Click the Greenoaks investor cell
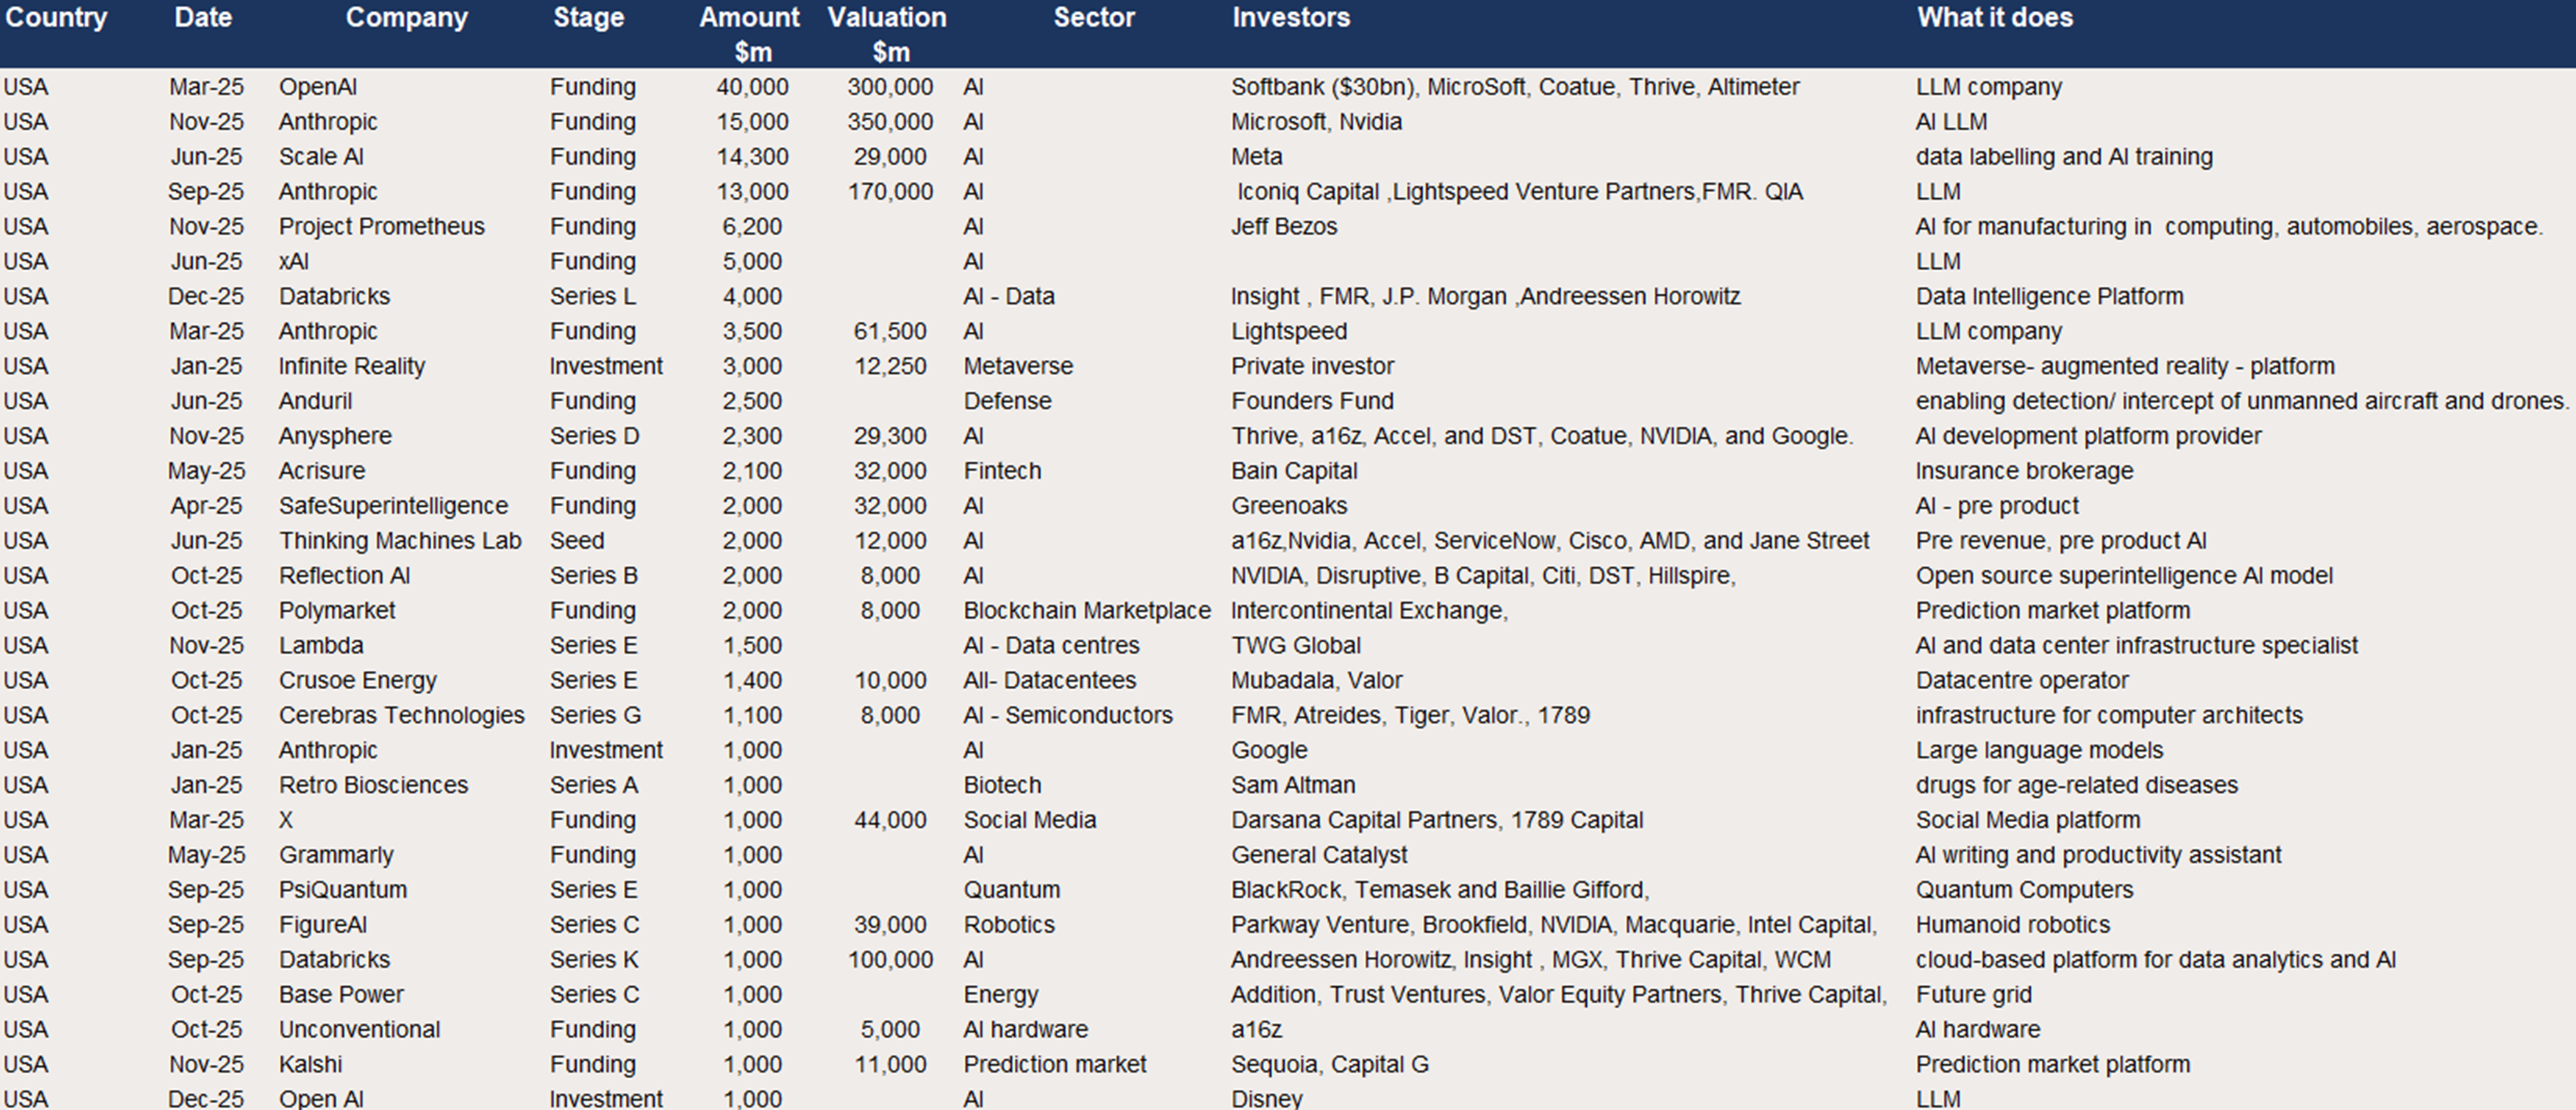The image size is (2576, 1110). pos(1289,506)
